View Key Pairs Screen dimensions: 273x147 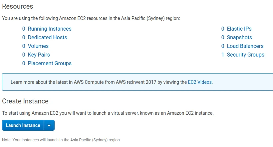point(39,55)
